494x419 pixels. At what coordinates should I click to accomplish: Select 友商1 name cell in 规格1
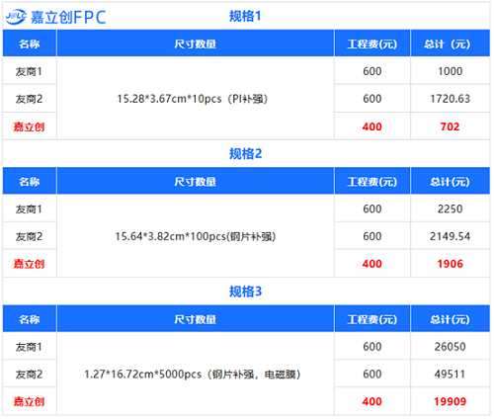click(x=30, y=71)
